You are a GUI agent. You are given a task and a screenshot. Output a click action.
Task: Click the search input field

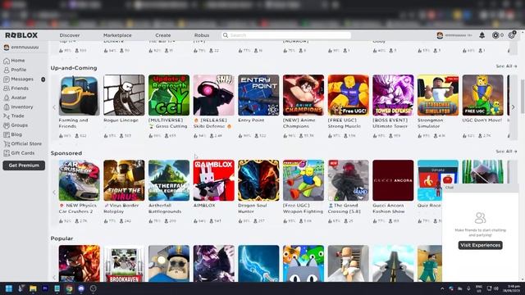[x=286, y=35]
